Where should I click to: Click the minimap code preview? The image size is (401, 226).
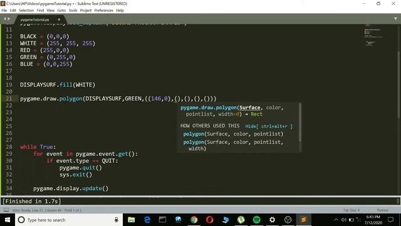click(373, 35)
